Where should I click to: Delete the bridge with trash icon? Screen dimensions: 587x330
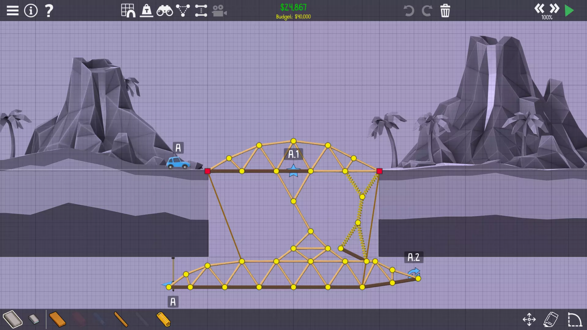(445, 11)
